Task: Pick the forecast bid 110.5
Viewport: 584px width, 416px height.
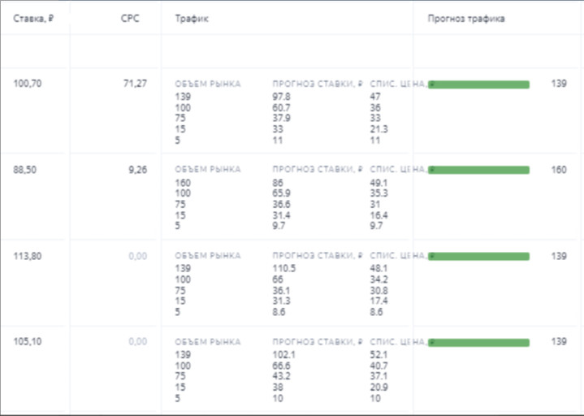Action: (x=283, y=269)
